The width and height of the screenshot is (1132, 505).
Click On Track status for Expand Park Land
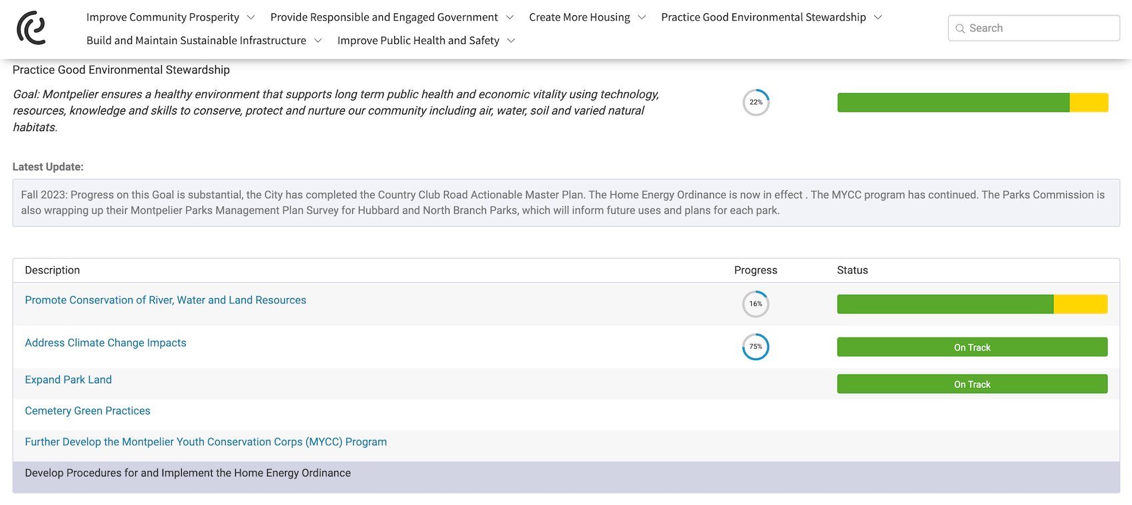[x=972, y=384]
